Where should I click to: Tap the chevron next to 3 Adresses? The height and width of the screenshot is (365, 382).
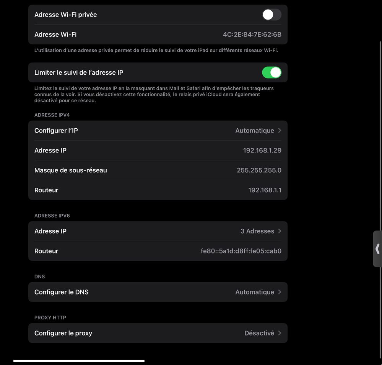coord(280,231)
